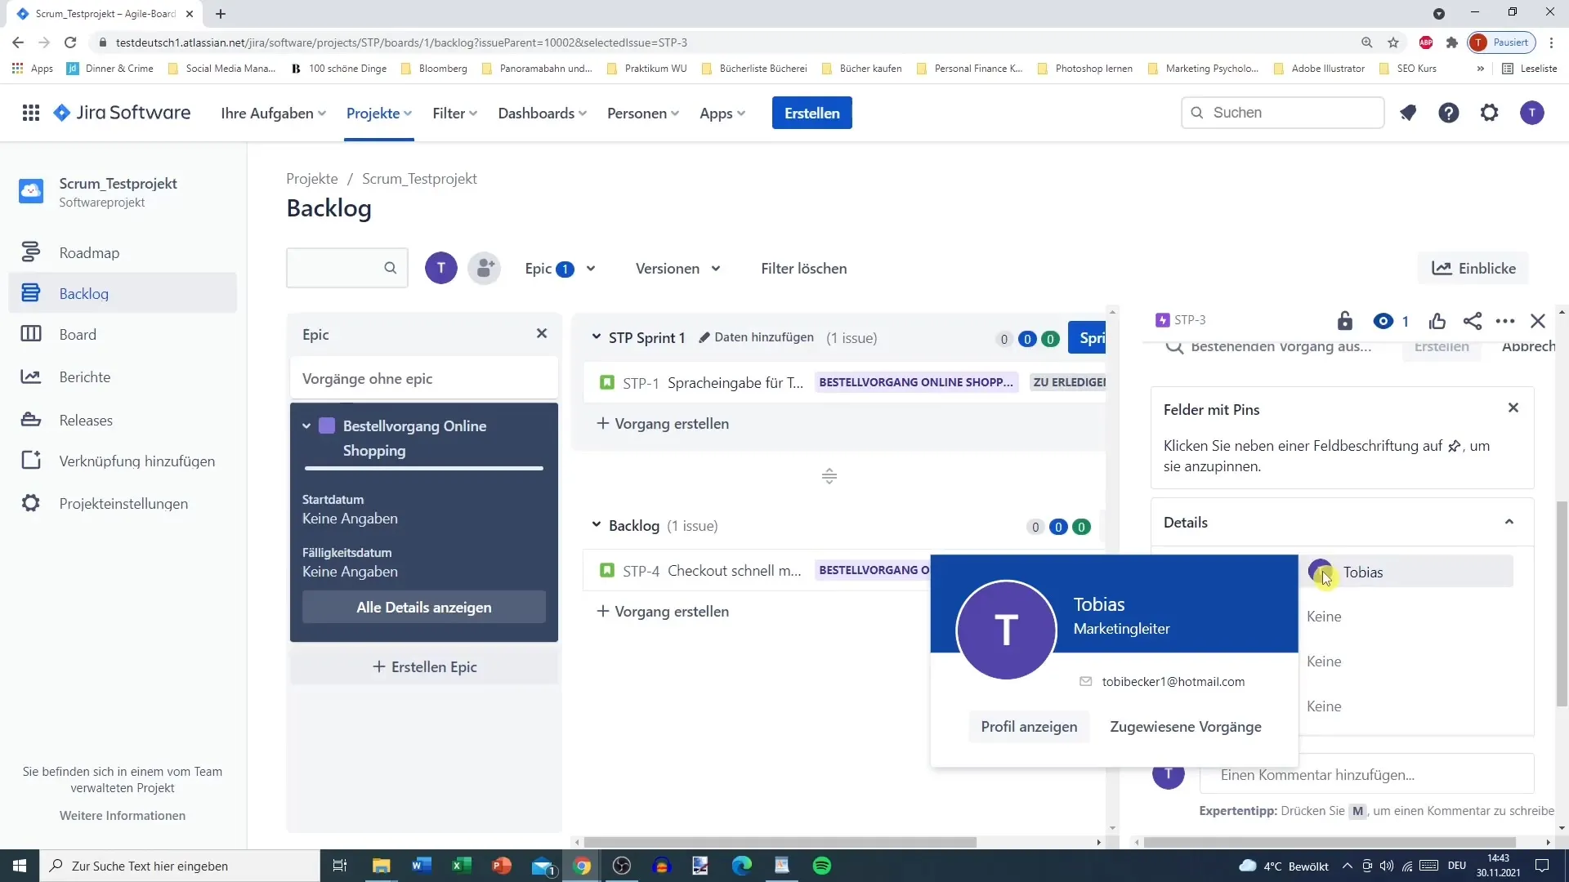
Task: Click Alle Details anzeigen
Action: click(424, 607)
